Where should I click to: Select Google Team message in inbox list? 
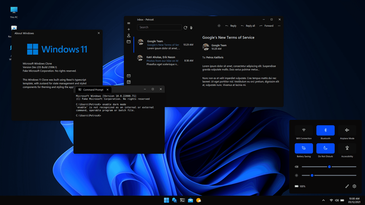tap(164, 45)
